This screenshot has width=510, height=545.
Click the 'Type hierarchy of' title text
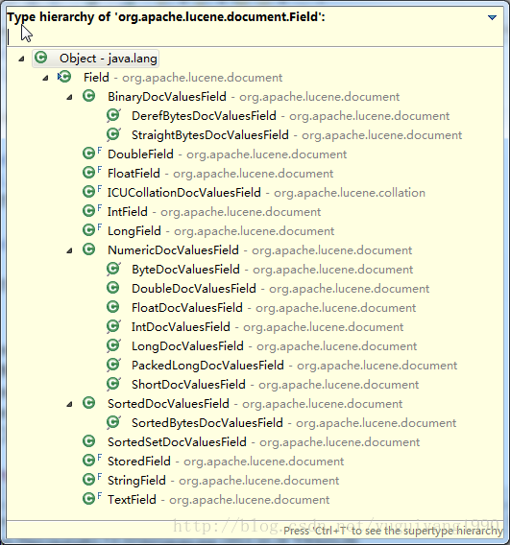tap(166, 16)
